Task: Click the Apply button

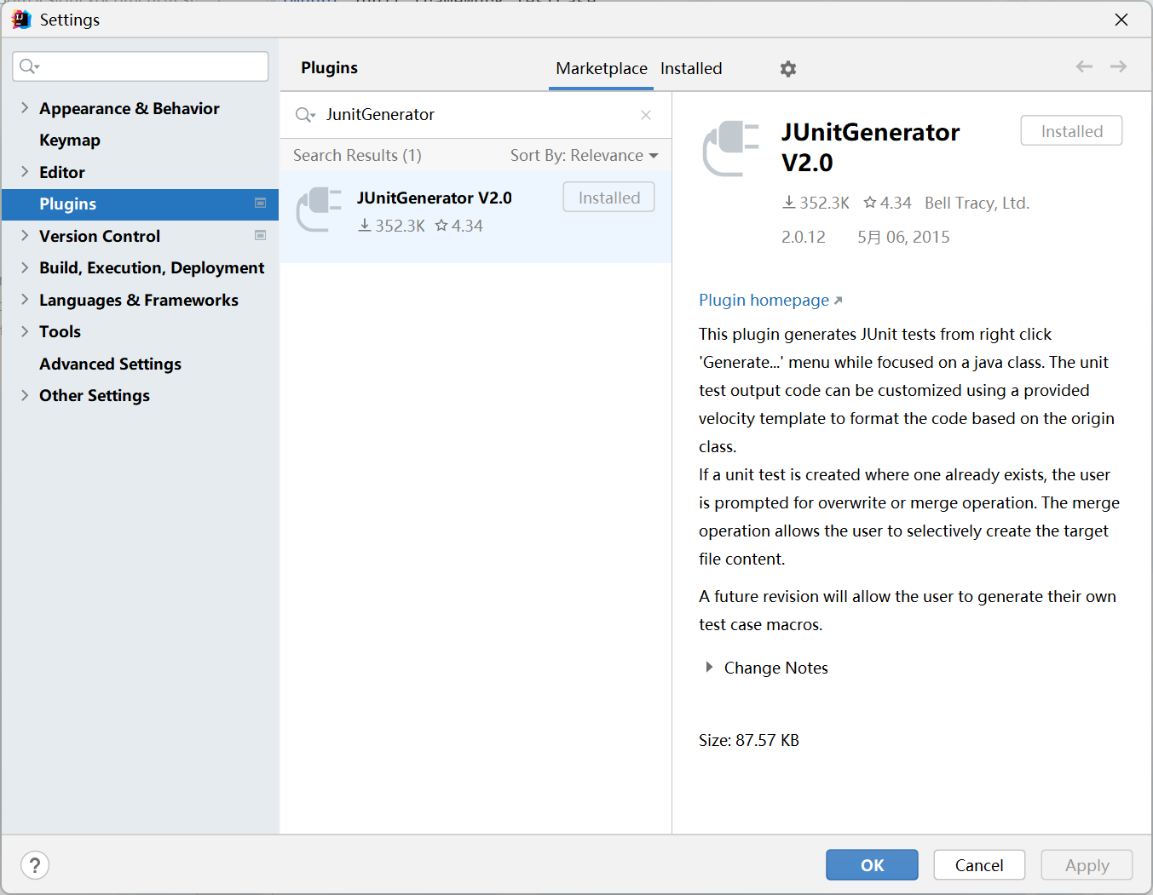Action: point(1087,865)
